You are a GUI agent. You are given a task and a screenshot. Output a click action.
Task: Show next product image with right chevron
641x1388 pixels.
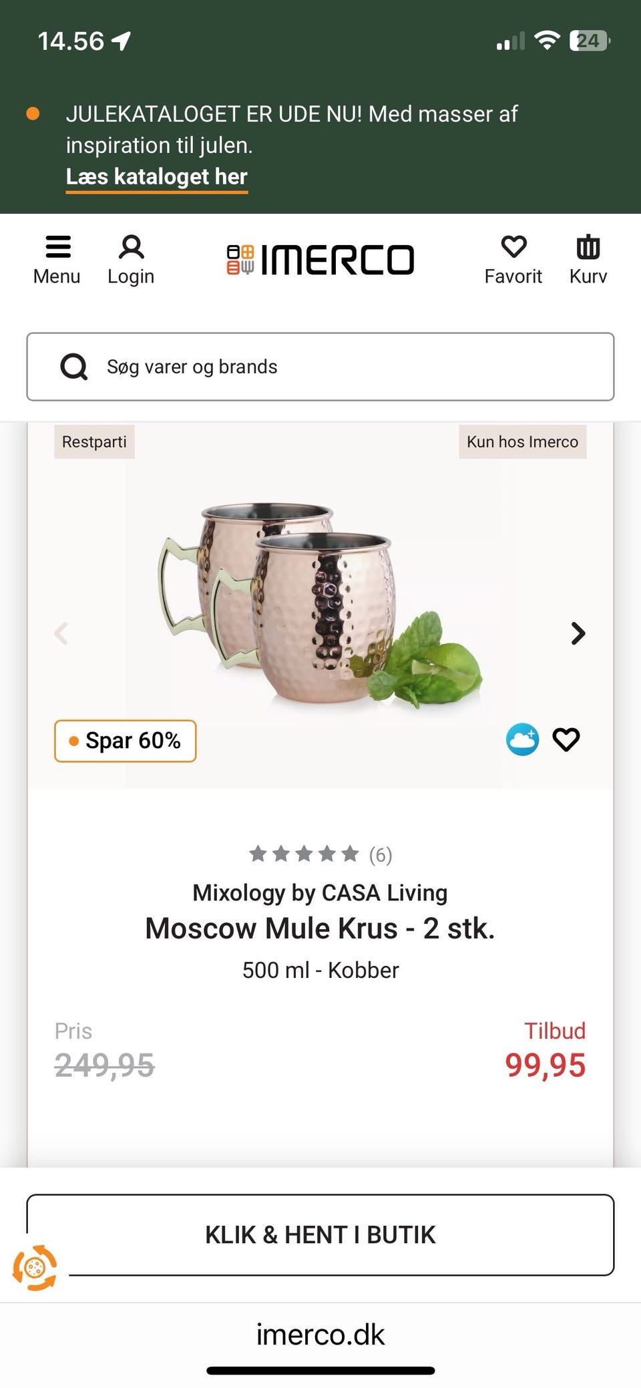pos(578,633)
